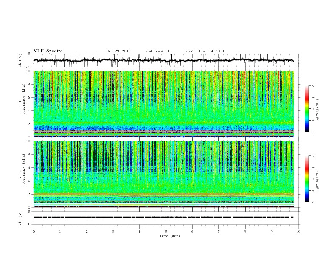Click the ch.1 voltage waveform trace

(x=164, y=60)
